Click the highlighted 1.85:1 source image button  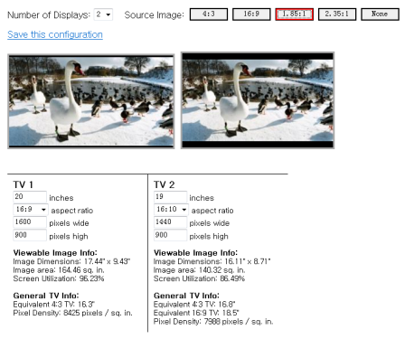pos(294,14)
